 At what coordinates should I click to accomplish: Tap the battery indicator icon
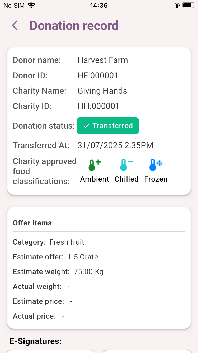[x=188, y=5]
